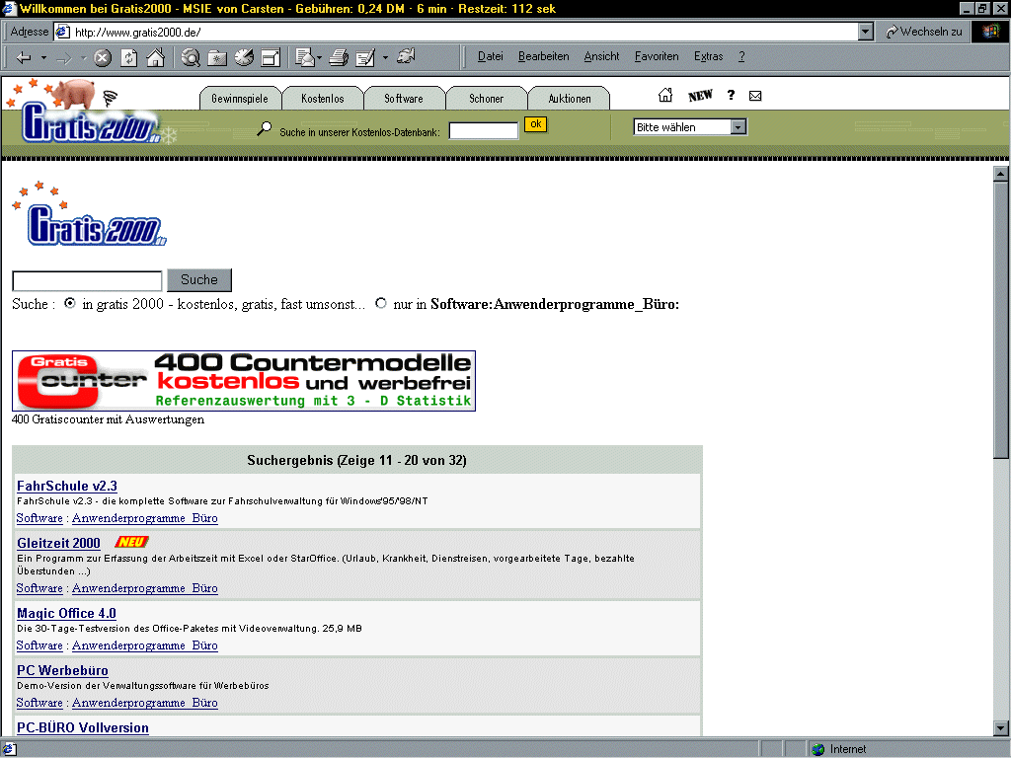Viewport: 1011px width, 758px height.
Task: Open the 'PC-BÜRO Vollversion' link
Action: click(x=83, y=727)
